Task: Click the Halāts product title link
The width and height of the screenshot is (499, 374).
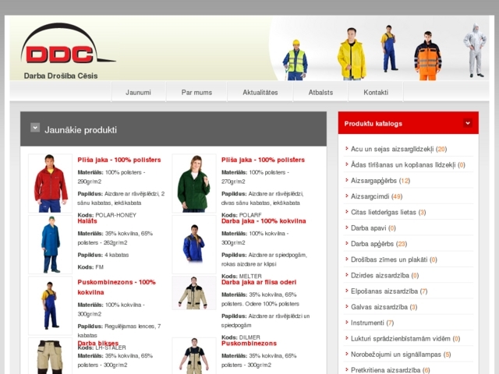Action: click(87, 221)
